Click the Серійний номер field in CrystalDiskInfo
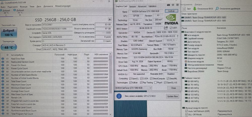This screenshot has height=117, width=252. tap(57, 29)
